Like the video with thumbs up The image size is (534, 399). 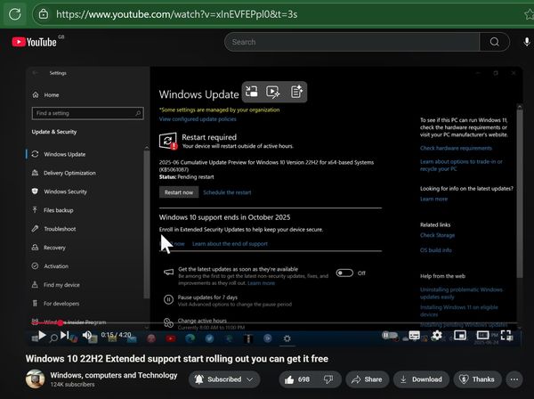coord(297,379)
